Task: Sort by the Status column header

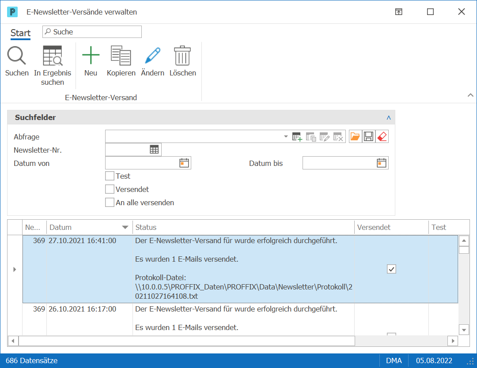Action: tap(243, 227)
